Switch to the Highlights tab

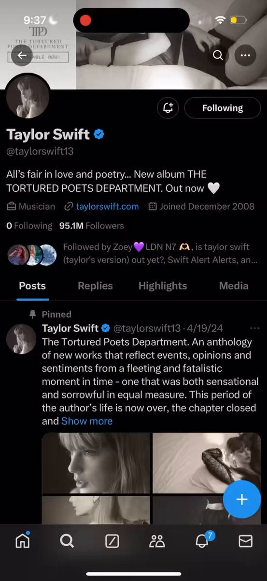tap(163, 286)
